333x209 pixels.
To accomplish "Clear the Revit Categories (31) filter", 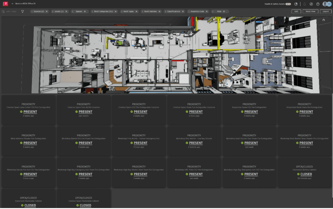I will pyautogui.click(x=115, y=11).
